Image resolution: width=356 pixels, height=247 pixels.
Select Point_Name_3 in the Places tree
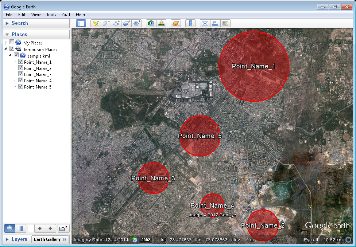pyautogui.click(x=38, y=74)
